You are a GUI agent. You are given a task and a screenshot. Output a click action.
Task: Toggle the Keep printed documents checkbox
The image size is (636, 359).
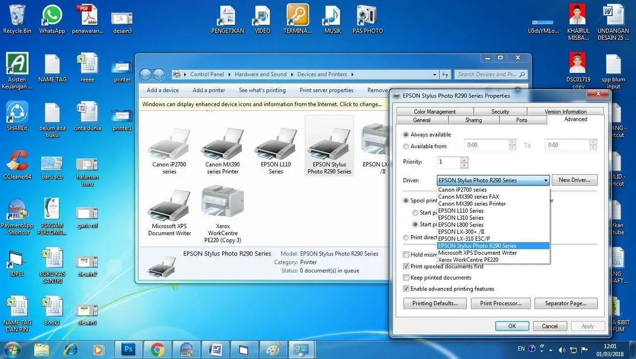(x=406, y=278)
